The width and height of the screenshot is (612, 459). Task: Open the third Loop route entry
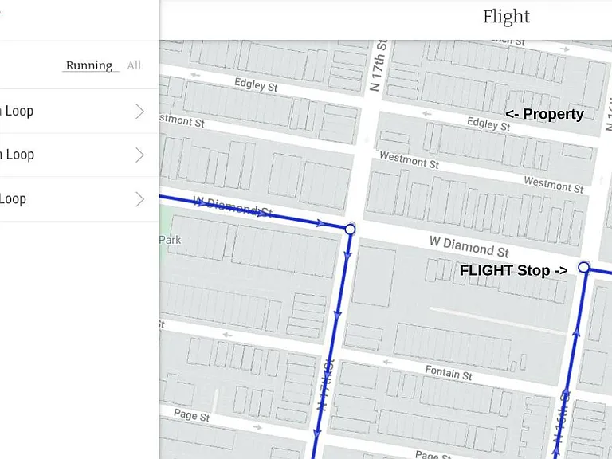click(79, 199)
